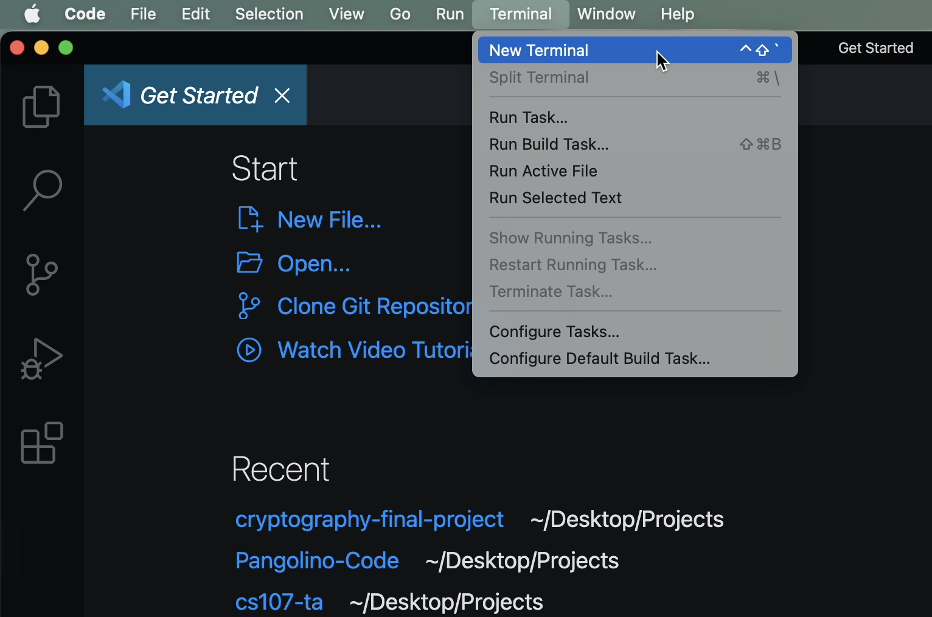Open the Selection menu
932x617 pixels.
tap(269, 13)
